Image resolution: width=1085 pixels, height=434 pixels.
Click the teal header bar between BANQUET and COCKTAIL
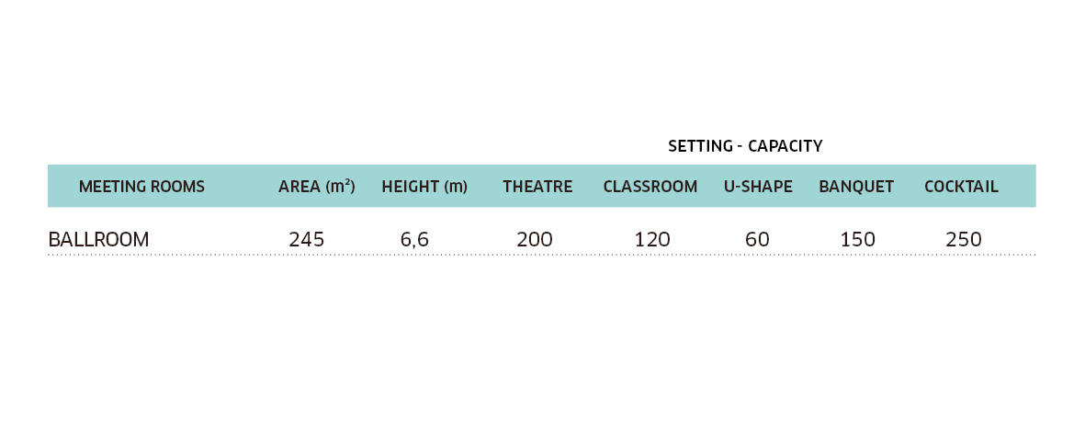pos(910,187)
